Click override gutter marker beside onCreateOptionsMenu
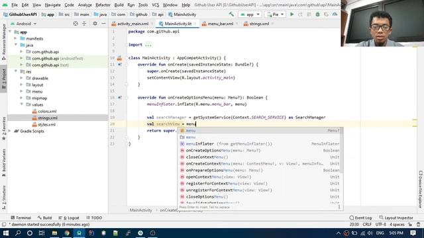Image resolution: width=424 pixels, height=238 pixels. (x=119, y=98)
